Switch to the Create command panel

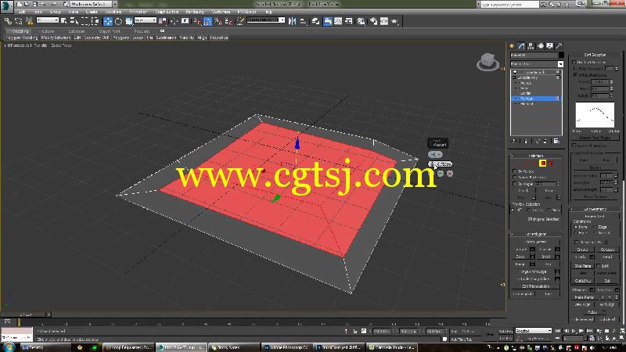(x=512, y=46)
